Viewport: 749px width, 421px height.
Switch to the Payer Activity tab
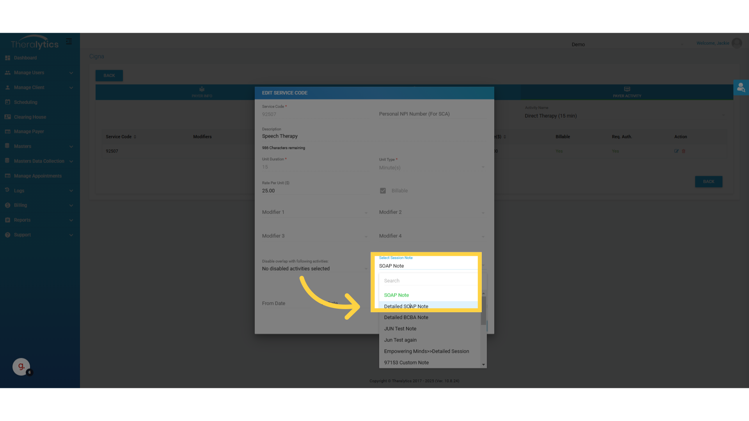point(627,92)
